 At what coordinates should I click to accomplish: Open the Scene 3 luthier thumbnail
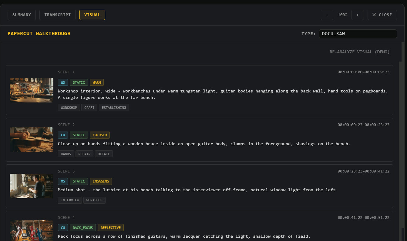click(x=32, y=186)
